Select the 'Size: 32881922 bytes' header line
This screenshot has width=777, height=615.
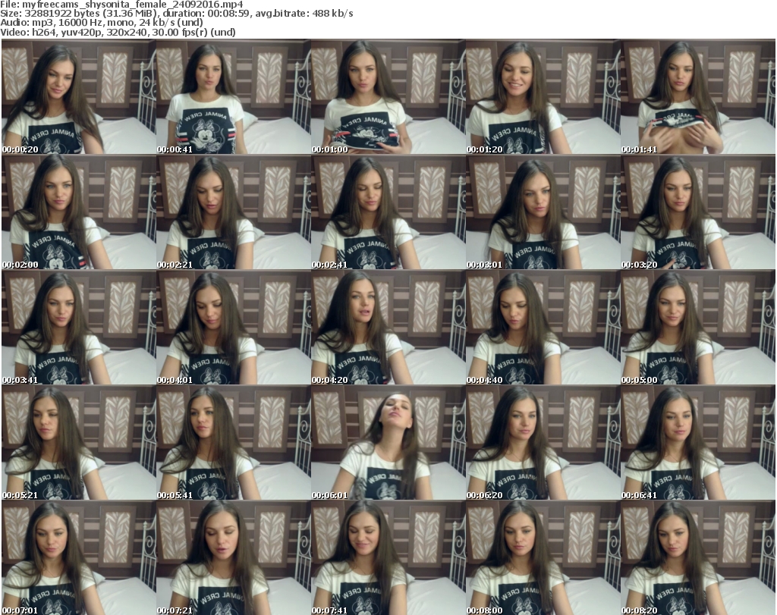[176, 14]
